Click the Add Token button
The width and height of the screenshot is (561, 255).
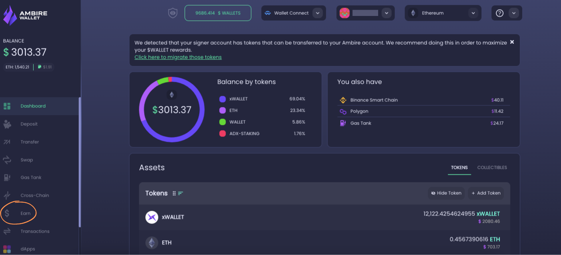click(x=486, y=193)
